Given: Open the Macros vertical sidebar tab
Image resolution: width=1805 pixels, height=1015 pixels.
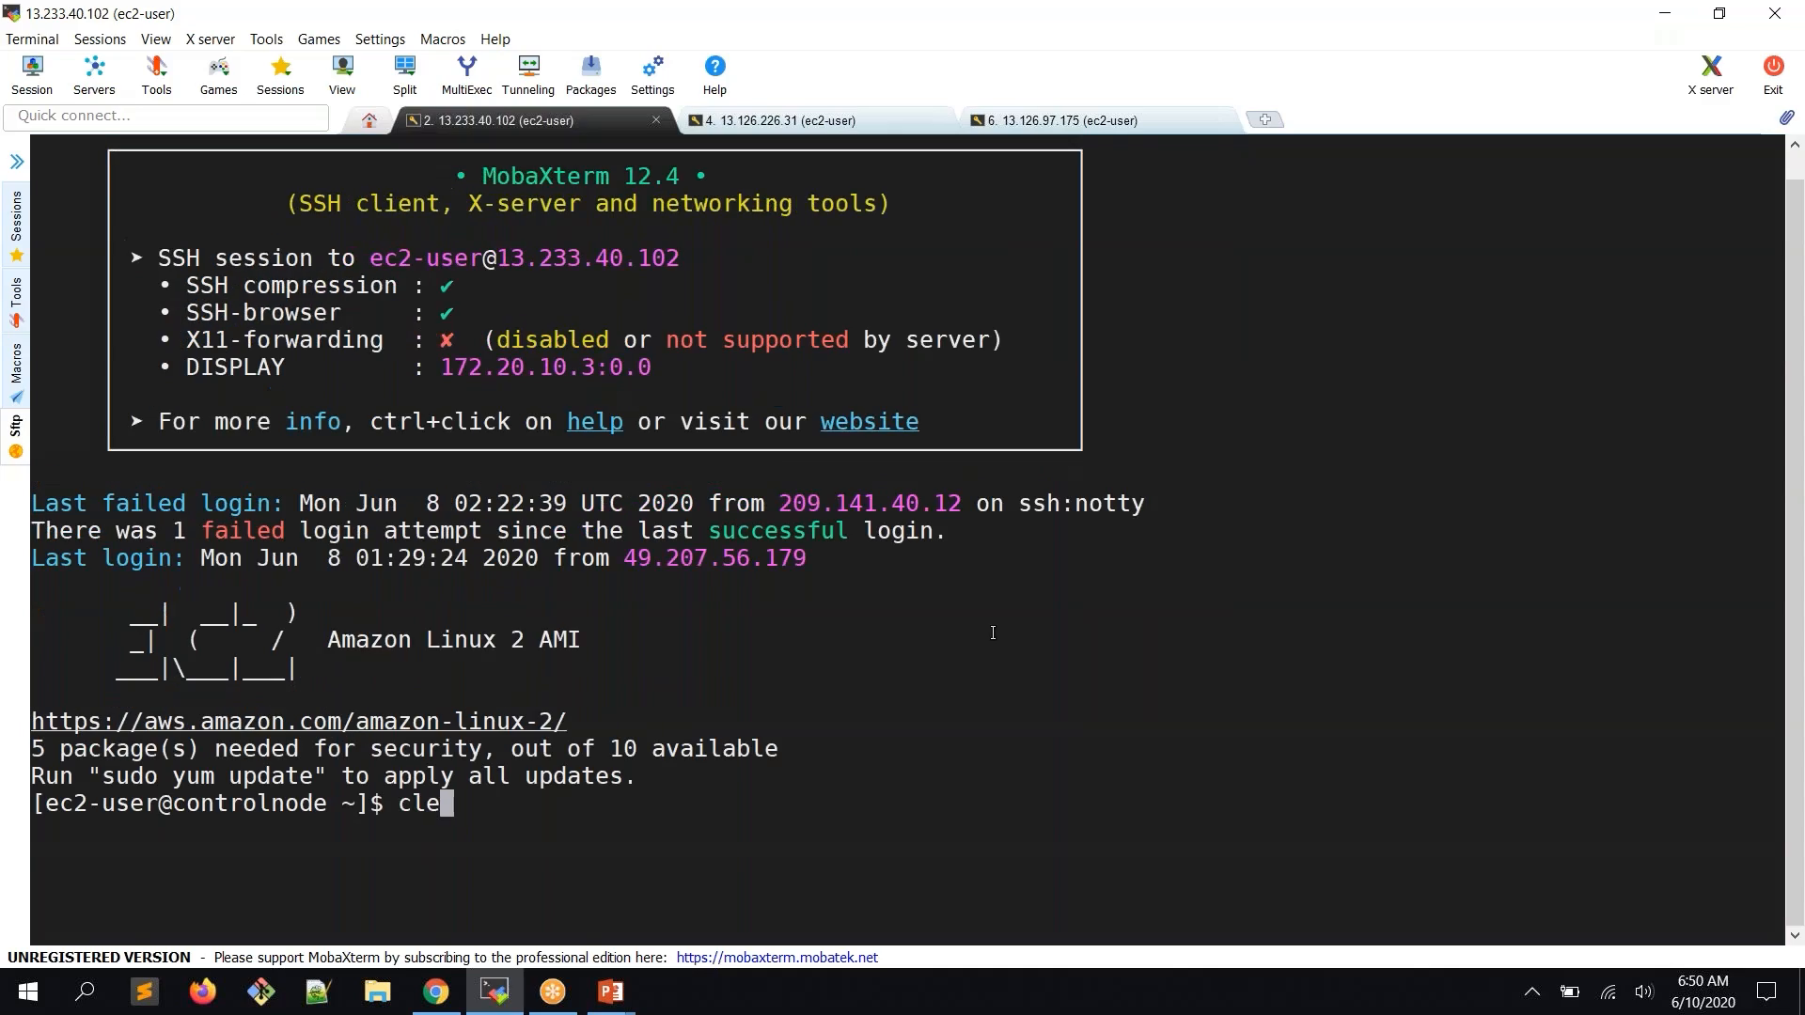Looking at the screenshot, I should [x=16, y=372].
